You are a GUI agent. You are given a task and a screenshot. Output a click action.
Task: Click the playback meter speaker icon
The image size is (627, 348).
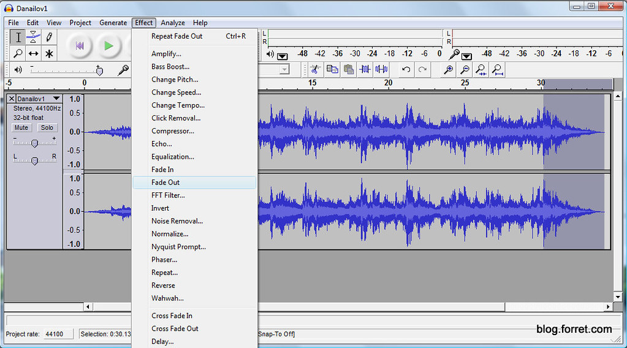pyautogui.click(x=270, y=54)
